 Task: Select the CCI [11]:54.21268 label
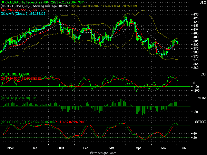[17, 74]
